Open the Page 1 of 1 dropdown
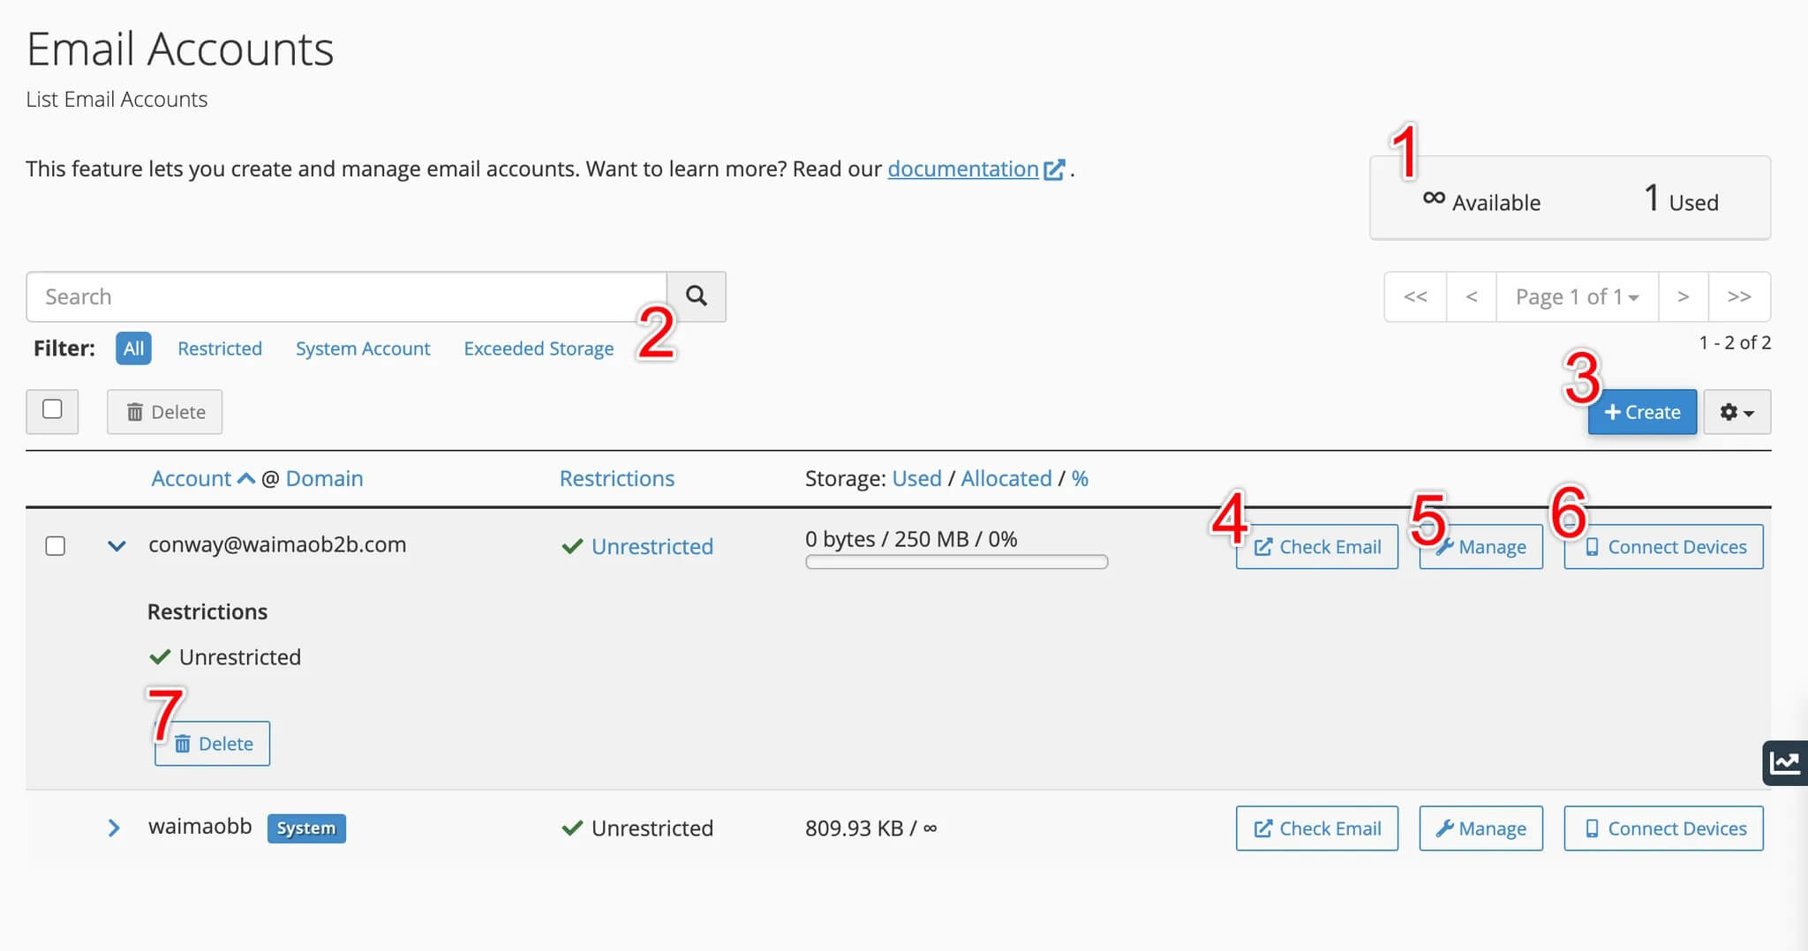The height and width of the screenshot is (951, 1808). (1576, 297)
